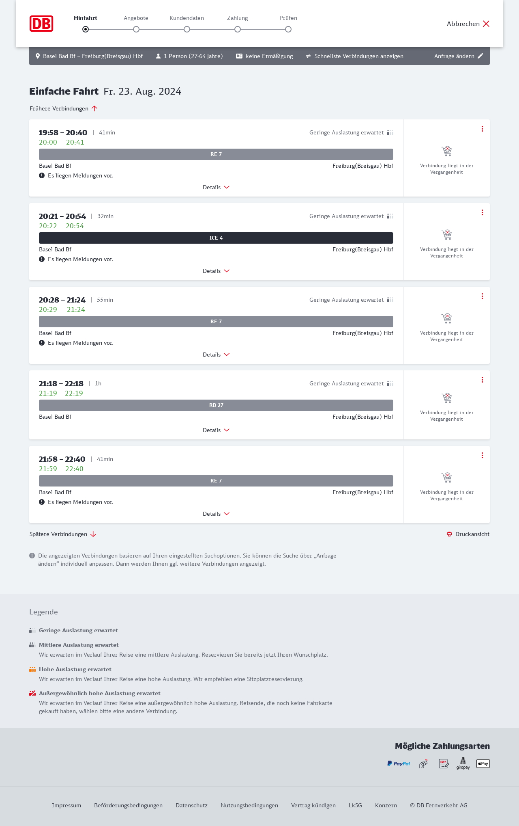
Task: Click the red X Abbrechen icon
Action: tap(486, 24)
